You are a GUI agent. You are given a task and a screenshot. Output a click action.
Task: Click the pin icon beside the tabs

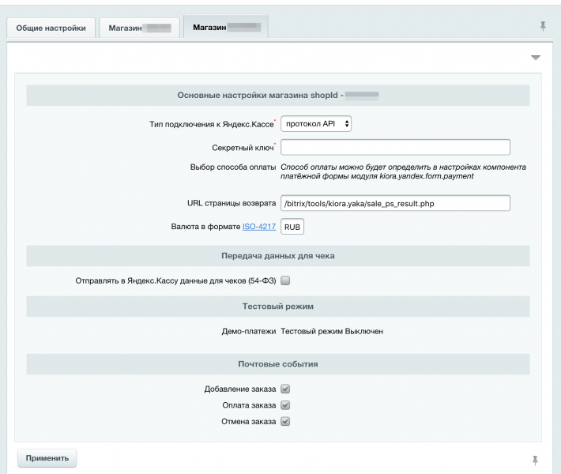click(x=543, y=26)
